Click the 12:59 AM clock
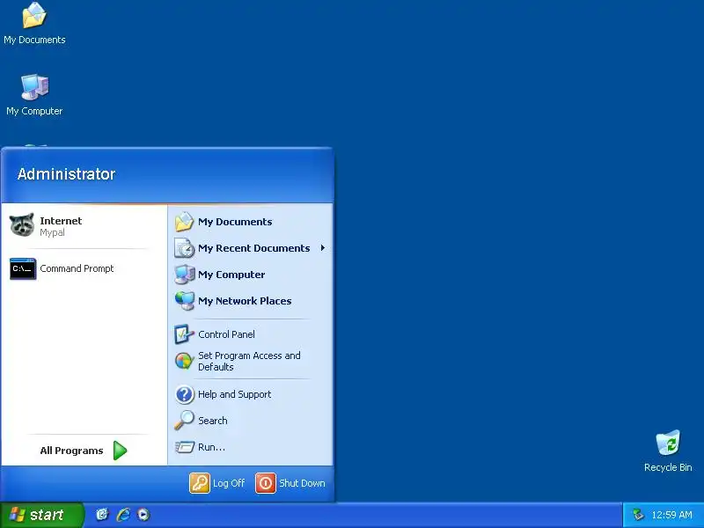The height and width of the screenshot is (528, 704). tap(671, 515)
